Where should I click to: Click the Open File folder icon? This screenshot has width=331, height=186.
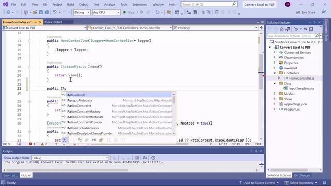(x=35, y=12)
